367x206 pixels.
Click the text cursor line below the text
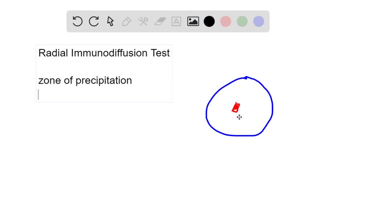(39, 94)
